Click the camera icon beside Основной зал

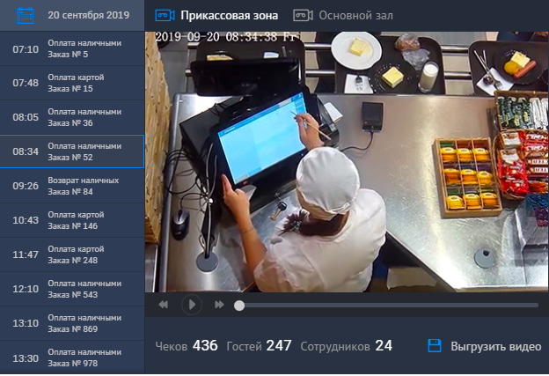pos(303,15)
